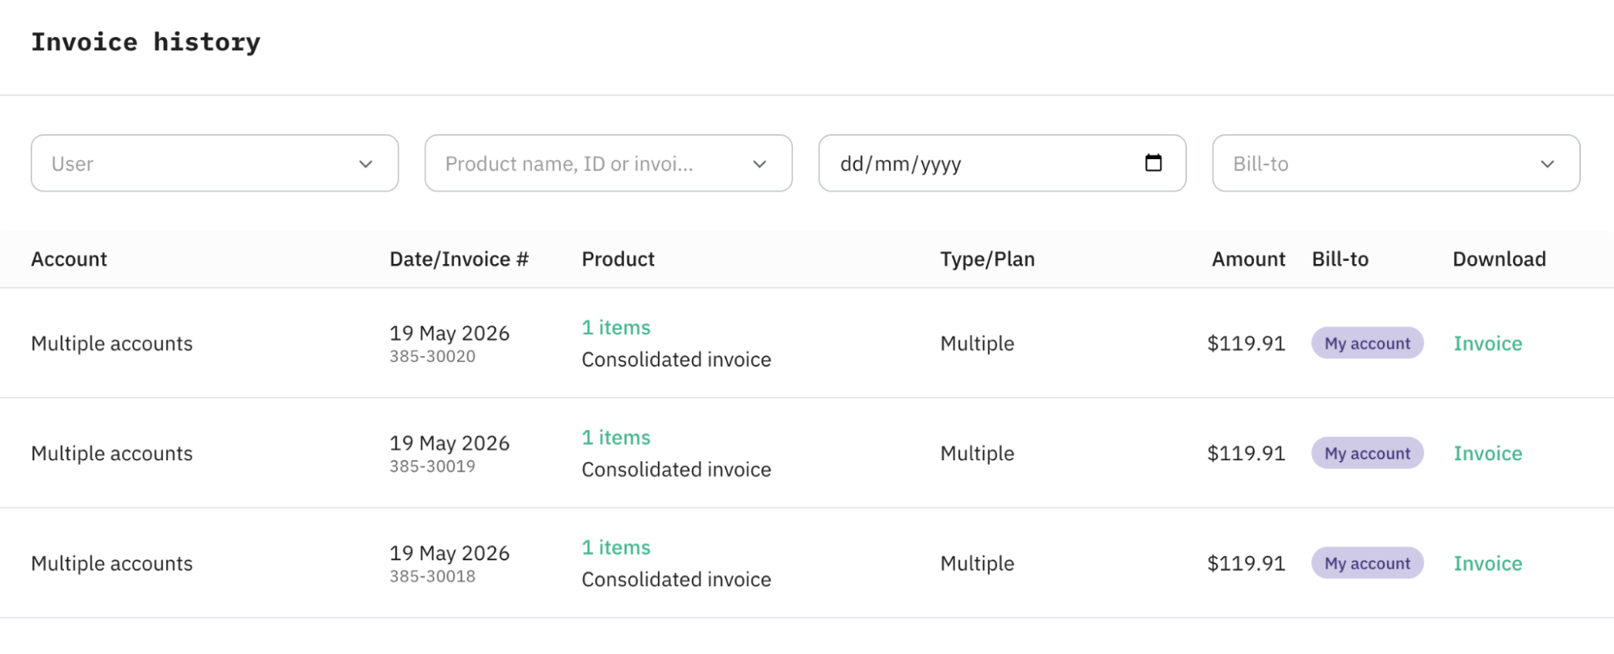Click 'My account' badge in row 385-30018

1367,563
